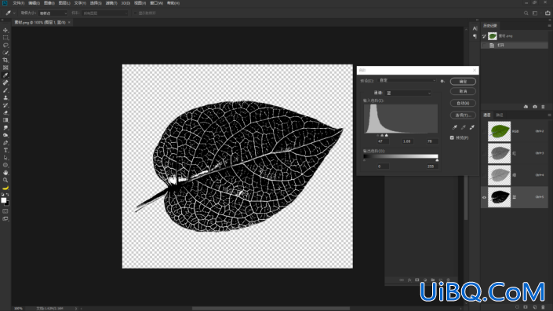Select the Zoom tool in toolbar

pyautogui.click(x=5, y=180)
